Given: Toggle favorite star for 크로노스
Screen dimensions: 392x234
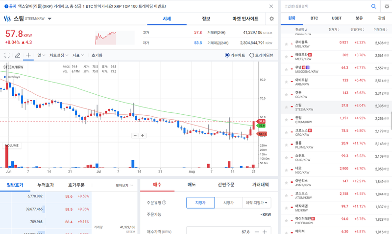Looking at the screenshot, I should click(286, 132).
